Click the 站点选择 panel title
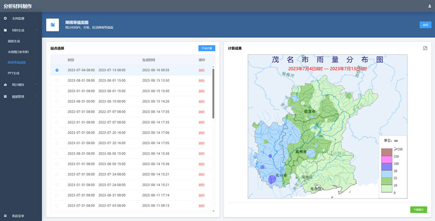The height and width of the screenshot is (221, 435). pos(57,48)
